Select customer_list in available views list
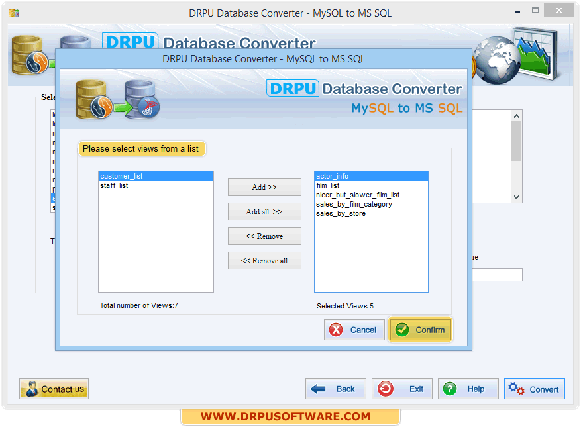 coord(156,176)
